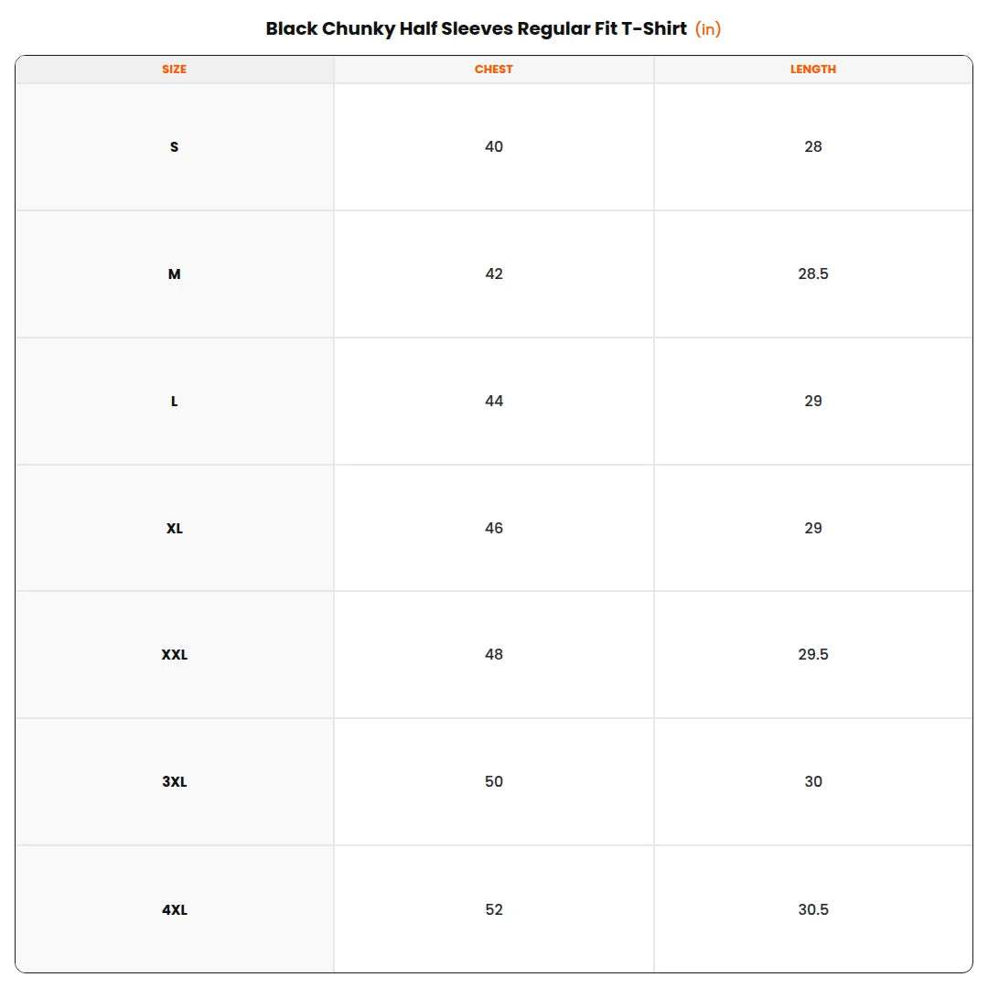
Task: Click length value 28.5 for size M
Action: click(813, 274)
